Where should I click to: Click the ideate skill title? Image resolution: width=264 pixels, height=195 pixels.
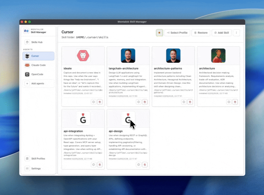[x=67, y=69]
